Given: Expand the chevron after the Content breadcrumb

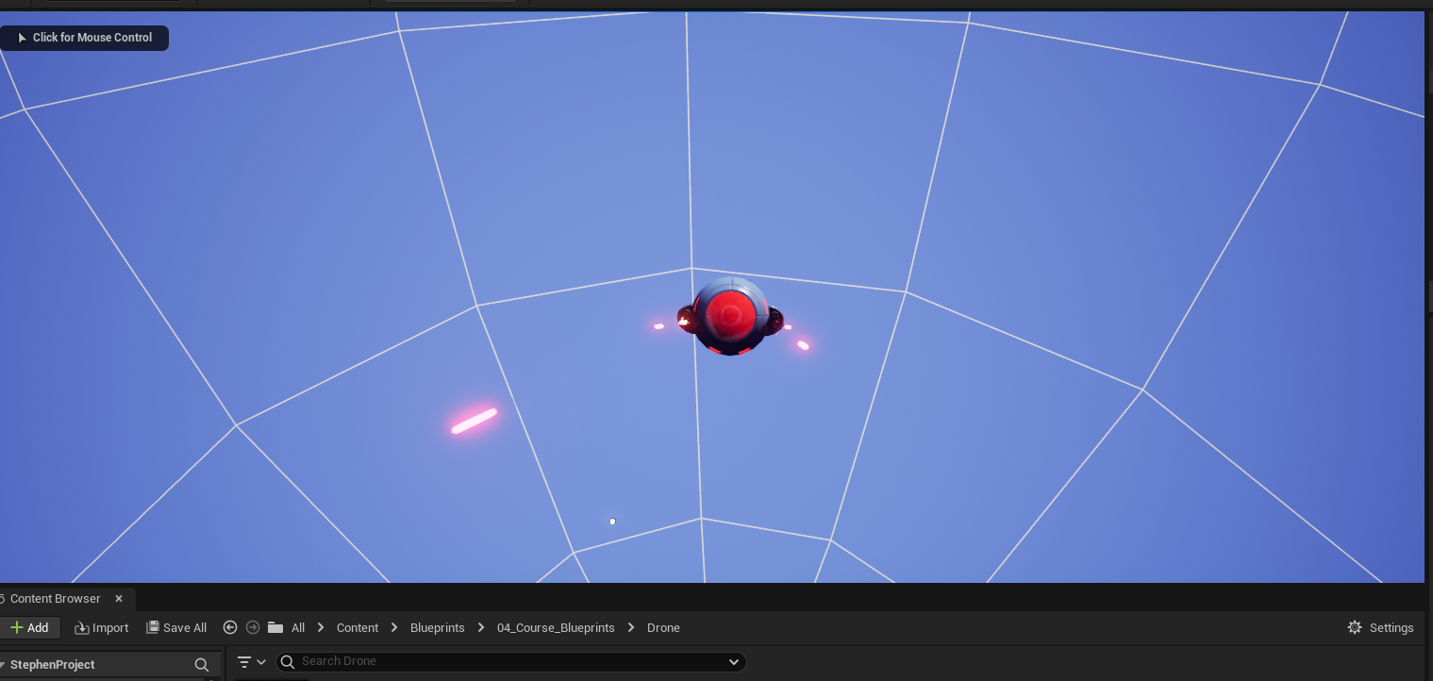Looking at the screenshot, I should coord(394,628).
